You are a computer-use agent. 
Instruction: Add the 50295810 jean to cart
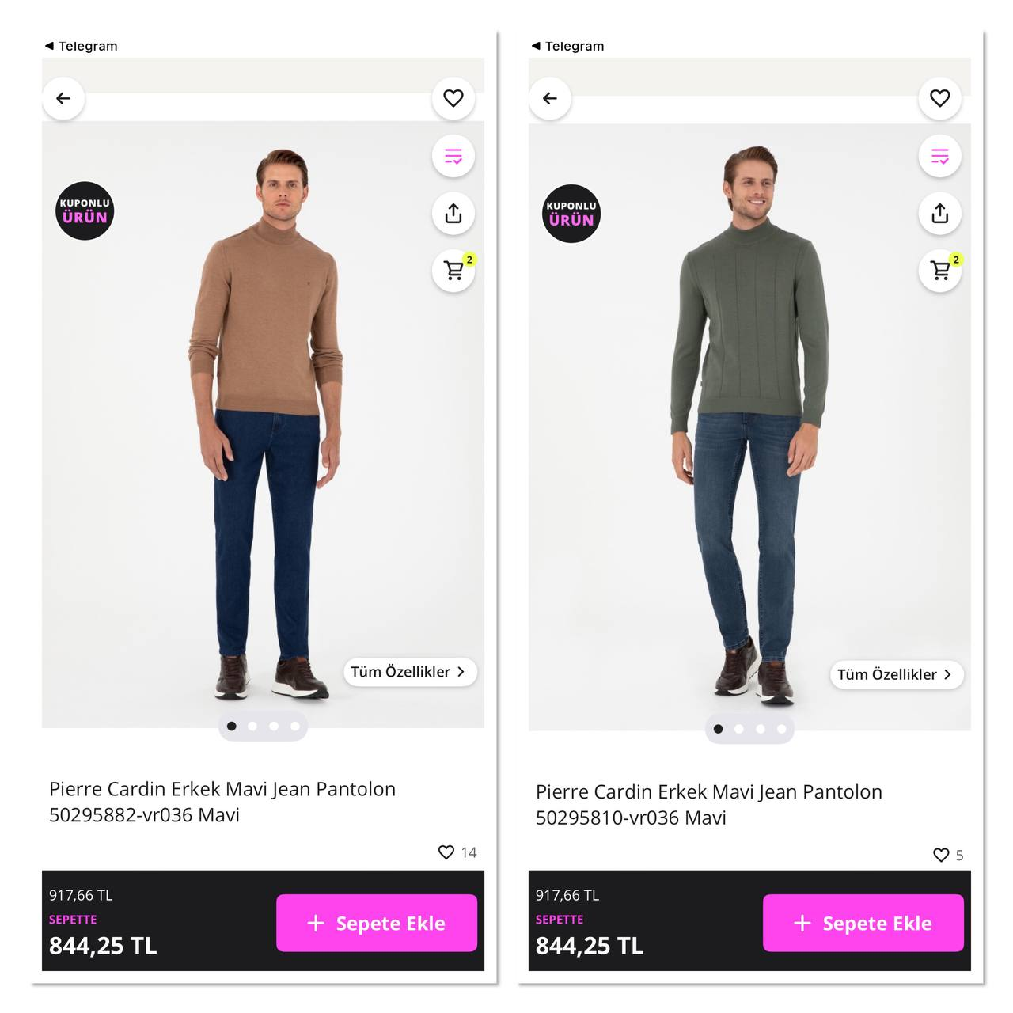point(863,923)
